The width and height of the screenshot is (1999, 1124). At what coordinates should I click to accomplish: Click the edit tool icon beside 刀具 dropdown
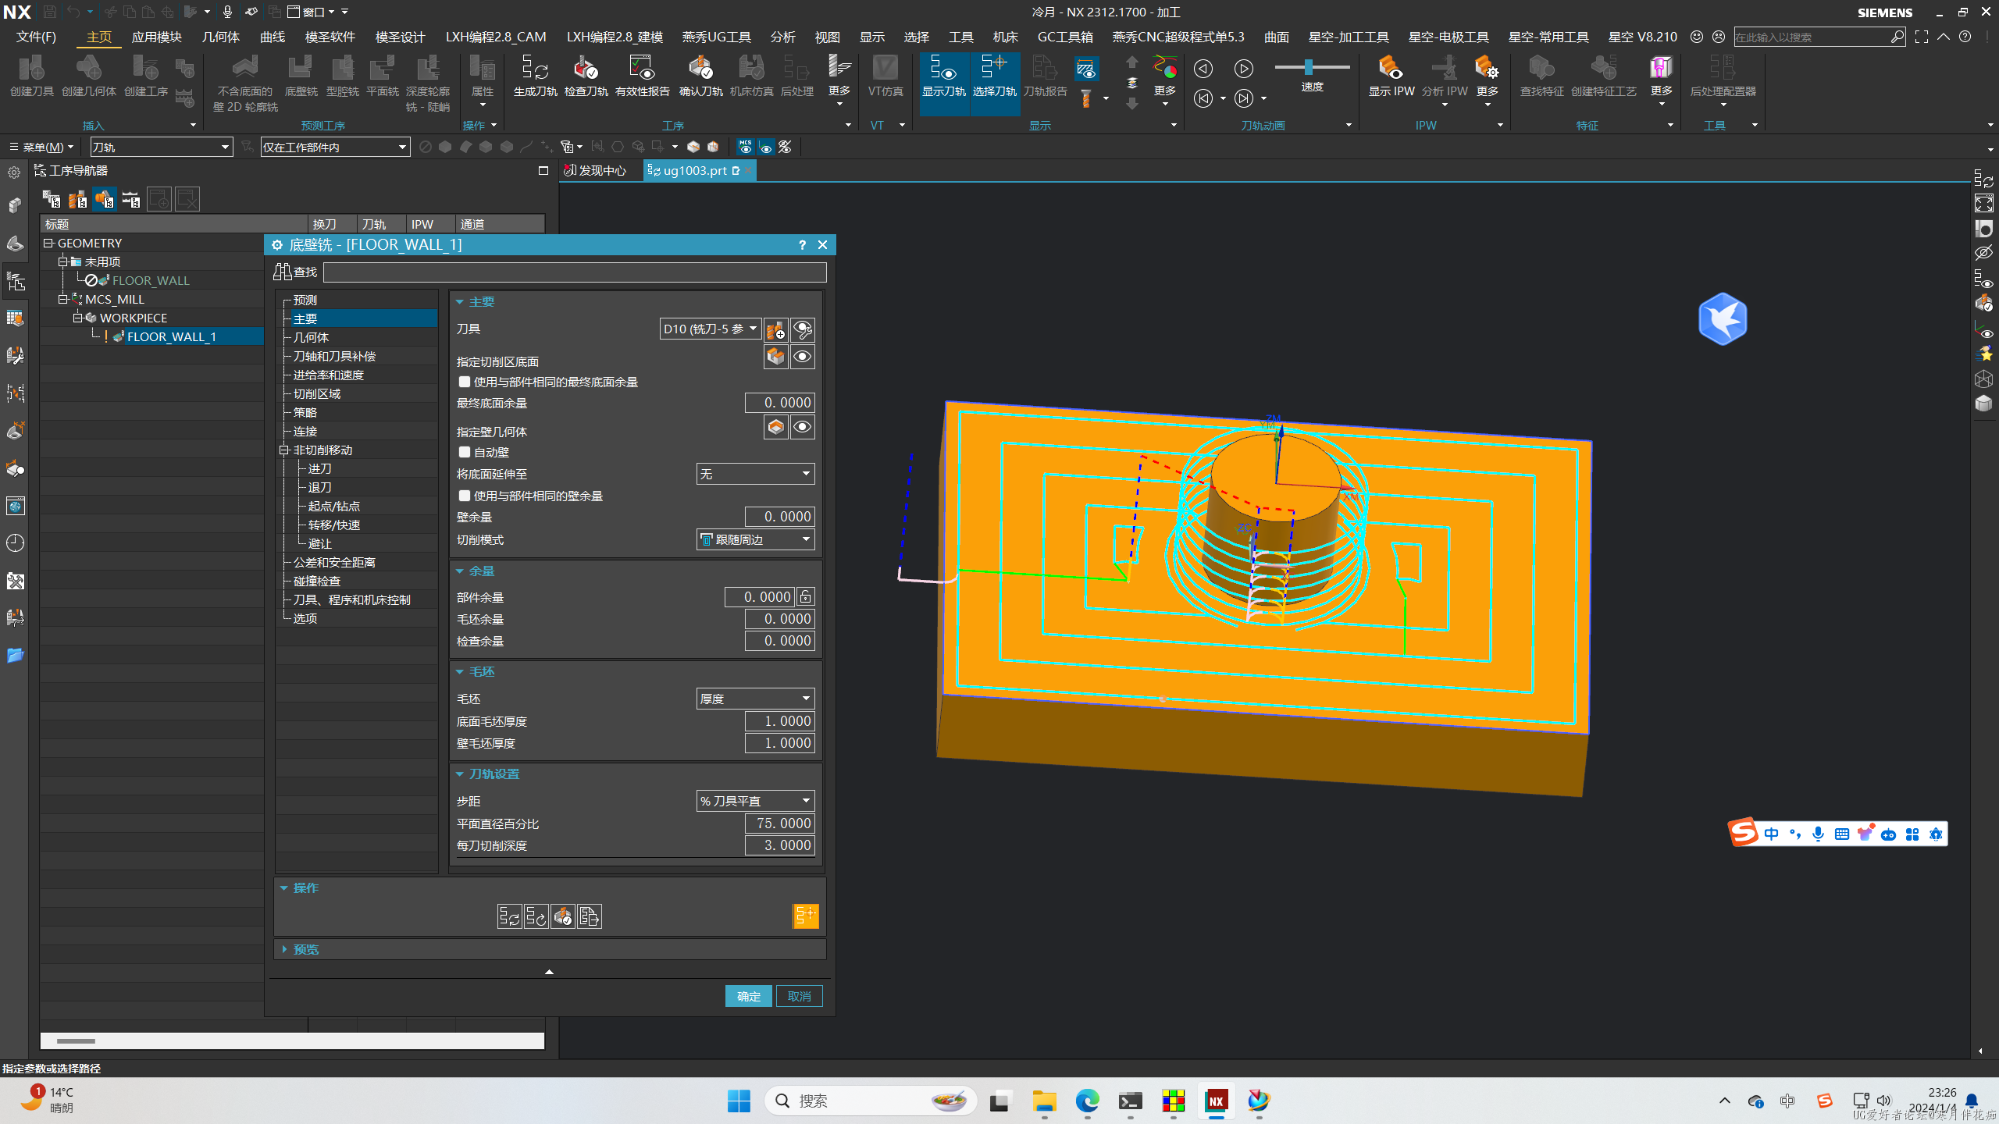coord(802,329)
